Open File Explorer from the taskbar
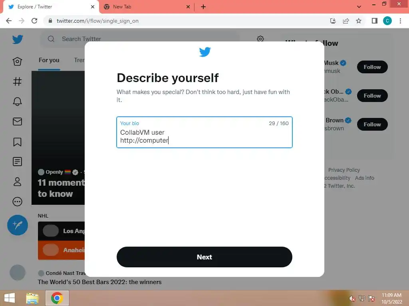 click(32, 298)
